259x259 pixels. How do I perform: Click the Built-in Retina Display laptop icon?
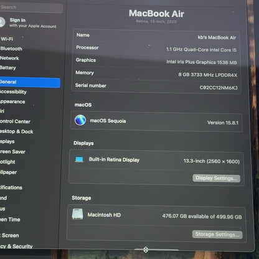click(79, 159)
